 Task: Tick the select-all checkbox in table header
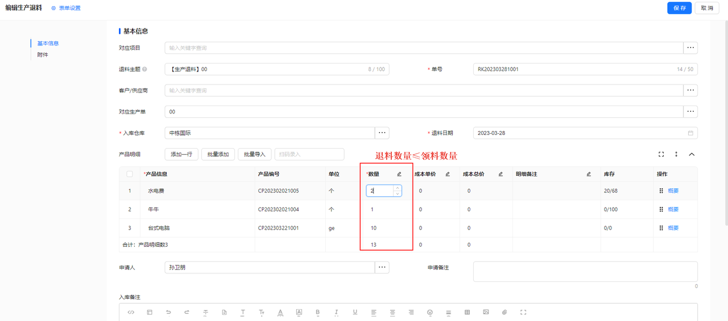pyautogui.click(x=130, y=174)
